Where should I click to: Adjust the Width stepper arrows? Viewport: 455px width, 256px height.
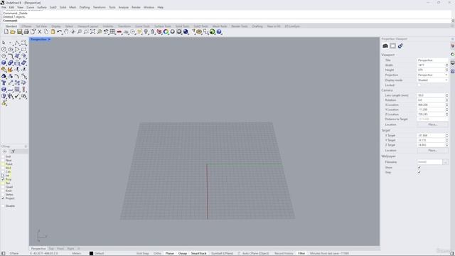446,65
